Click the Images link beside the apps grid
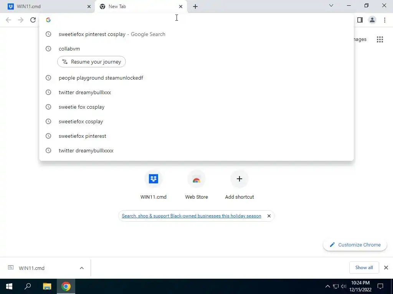Image resolution: width=393 pixels, height=294 pixels. point(360,39)
